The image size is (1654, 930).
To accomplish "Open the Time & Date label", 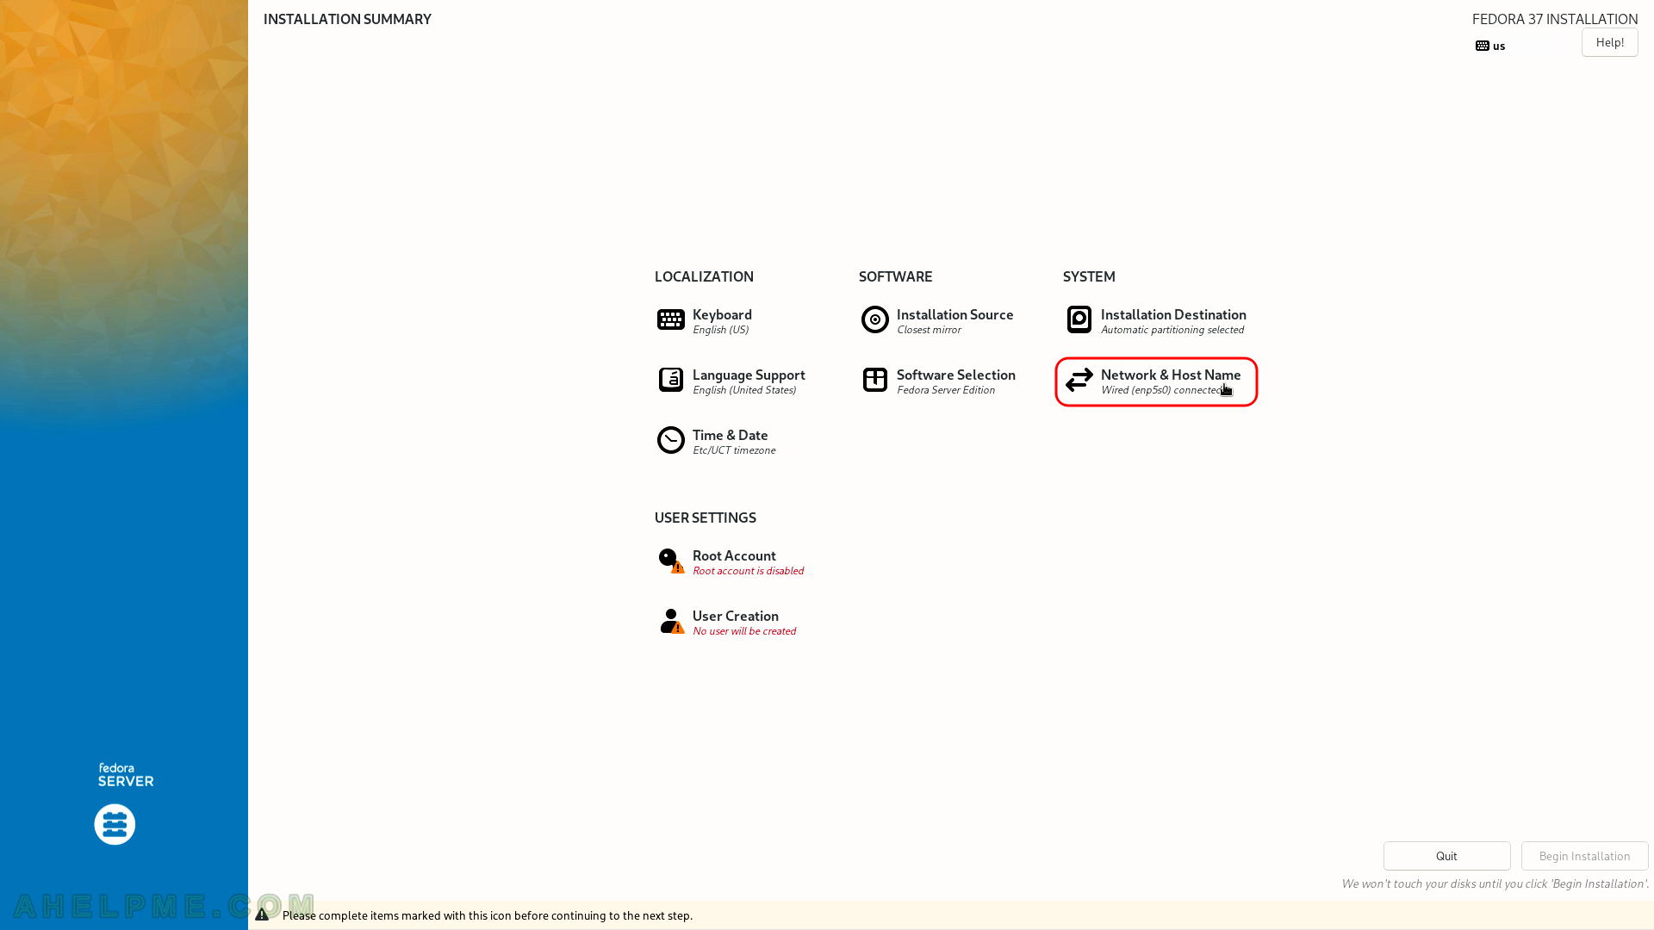I will (x=730, y=435).
